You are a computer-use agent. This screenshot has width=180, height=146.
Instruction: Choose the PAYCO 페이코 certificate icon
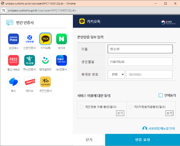(x=29, y=82)
